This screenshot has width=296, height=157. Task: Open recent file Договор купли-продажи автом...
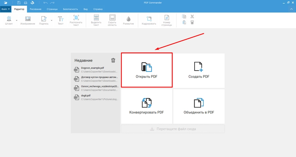96,79
